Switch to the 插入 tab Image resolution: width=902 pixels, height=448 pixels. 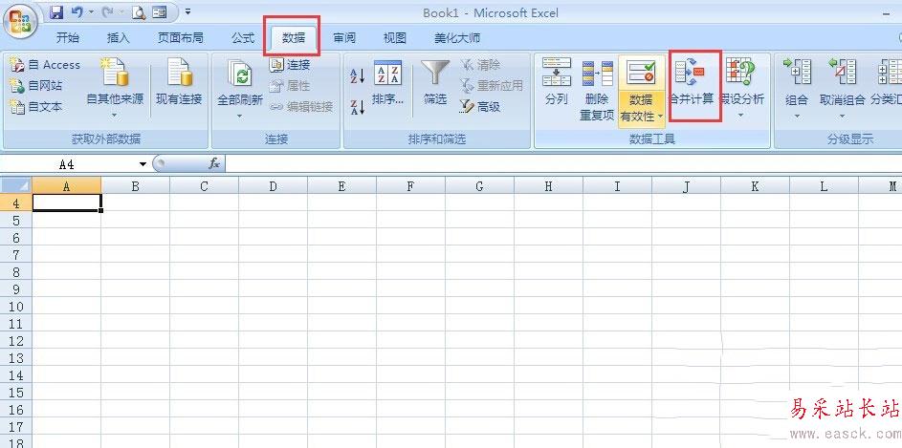tap(119, 38)
